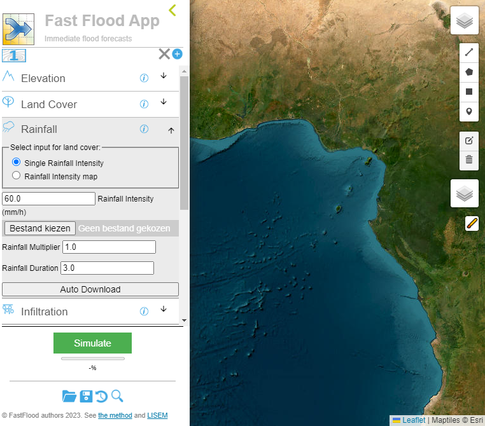The image size is (485, 426).
Task: Open the folder icon to load project
Action: pyautogui.click(x=69, y=396)
